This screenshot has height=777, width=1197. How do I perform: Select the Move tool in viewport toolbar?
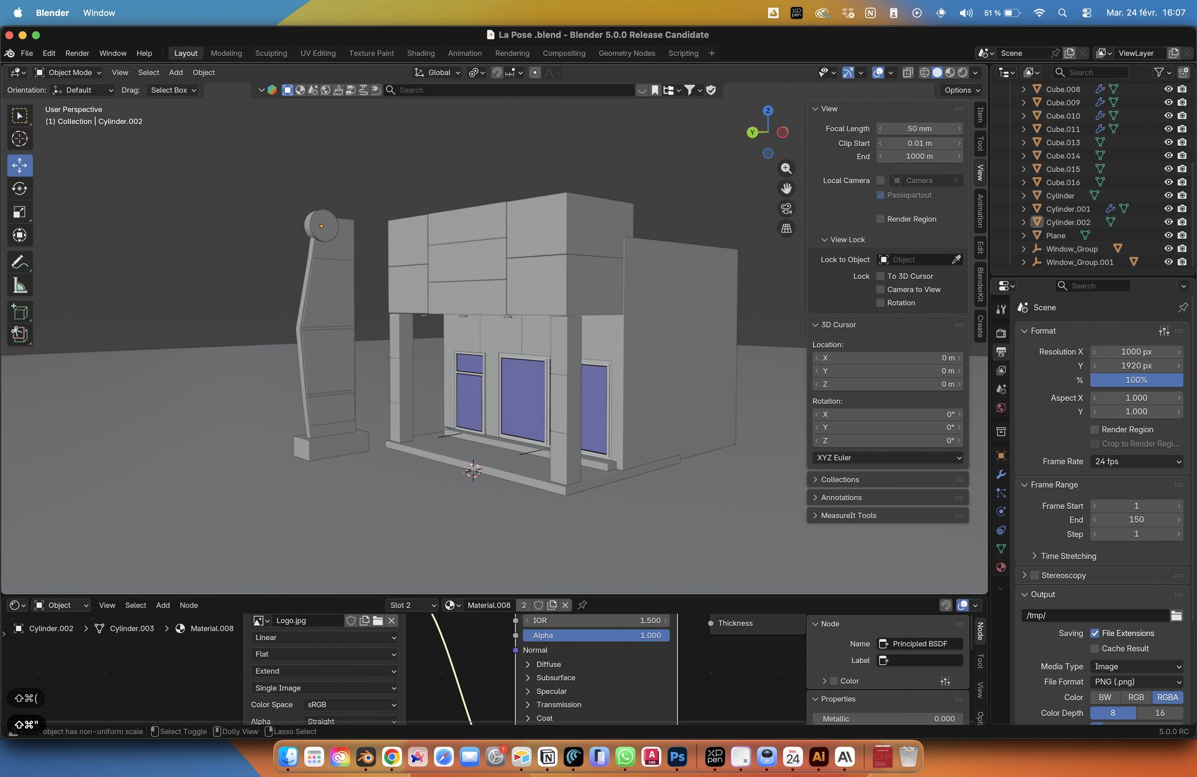point(20,165)
